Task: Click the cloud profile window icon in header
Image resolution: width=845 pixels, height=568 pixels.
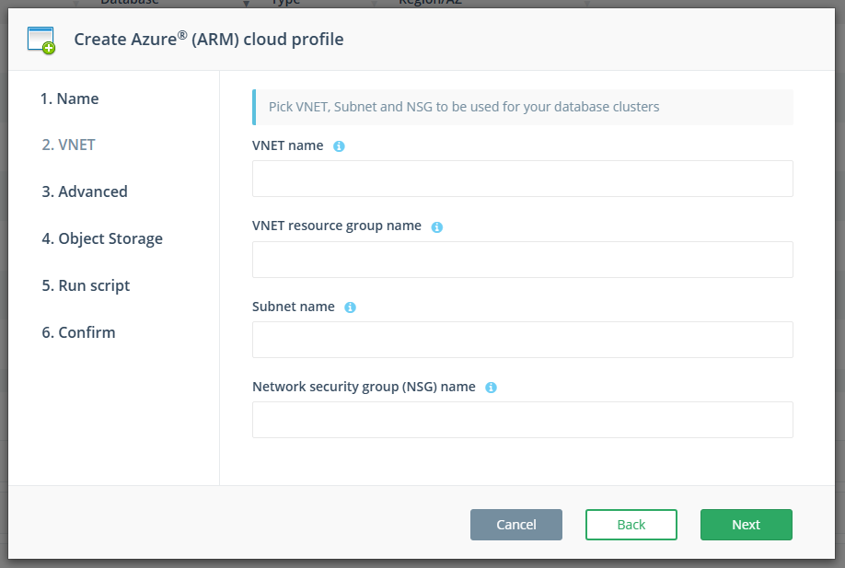Action: click(x=41, y=41)
